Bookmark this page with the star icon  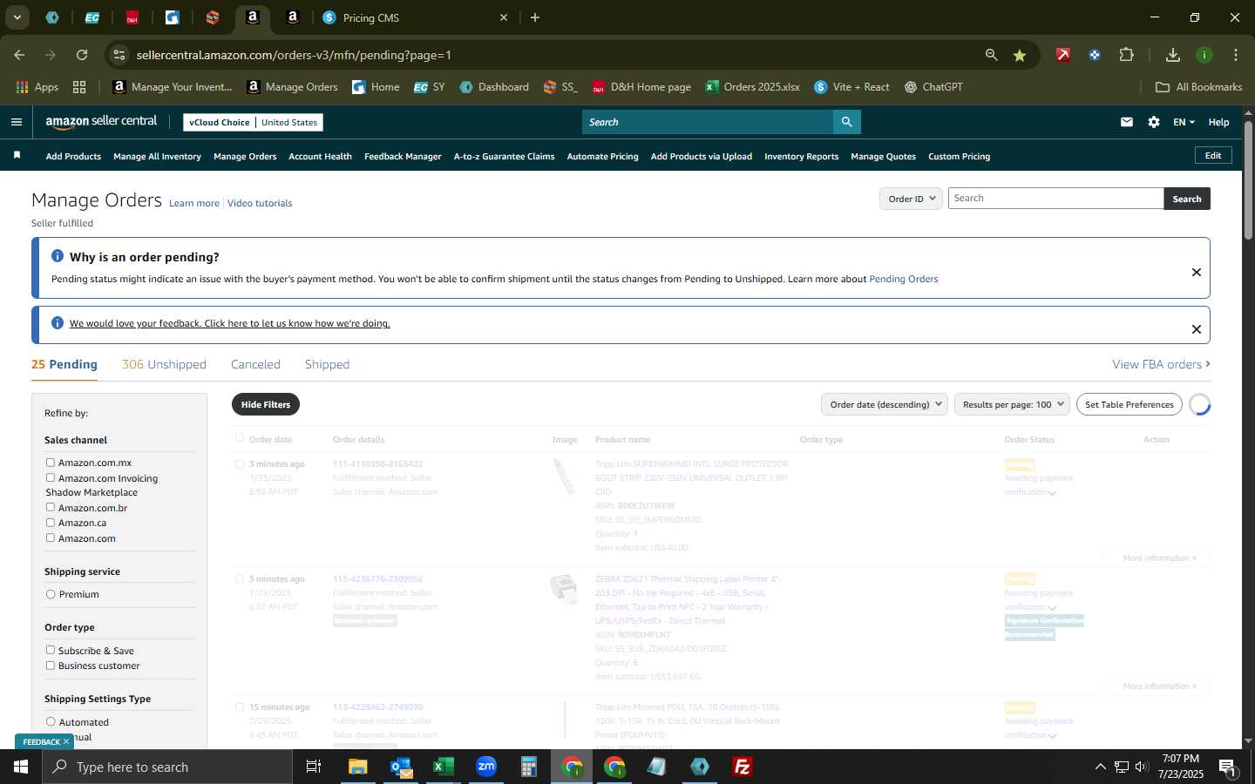[1020, 55]
